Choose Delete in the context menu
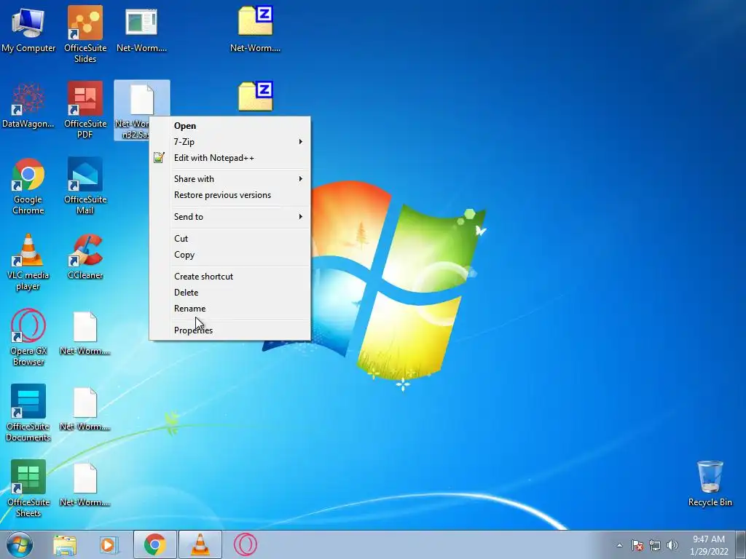Viewport: 746px width, 559px height. click(x=229, y=293)
